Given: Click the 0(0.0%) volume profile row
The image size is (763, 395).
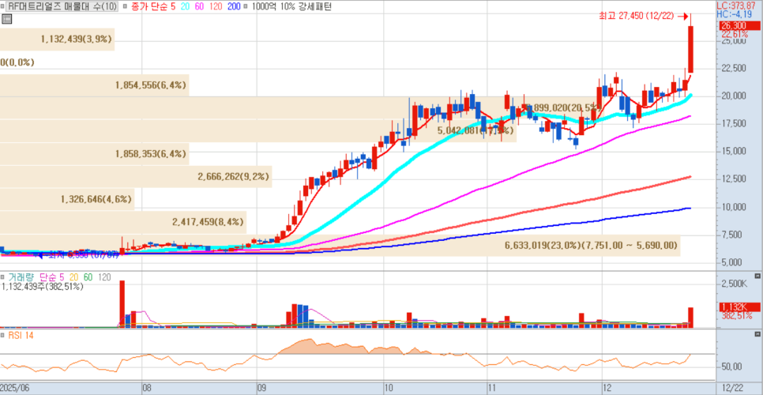Looking at the screenshot, I should 17,62.
